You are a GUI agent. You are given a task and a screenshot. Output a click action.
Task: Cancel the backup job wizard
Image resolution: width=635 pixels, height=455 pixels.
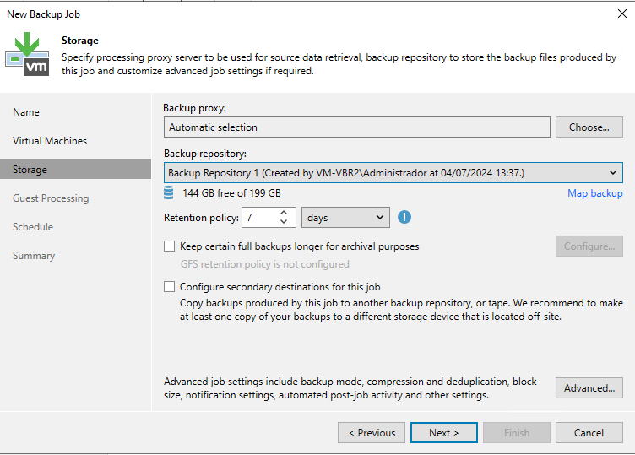click(x=589, y=433)
